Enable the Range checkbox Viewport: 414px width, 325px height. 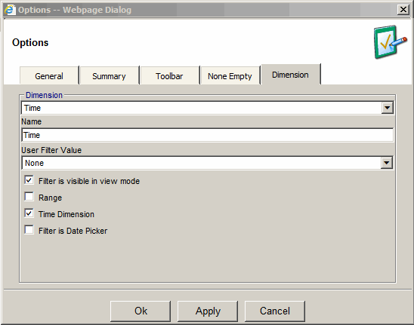coord(29,197)
